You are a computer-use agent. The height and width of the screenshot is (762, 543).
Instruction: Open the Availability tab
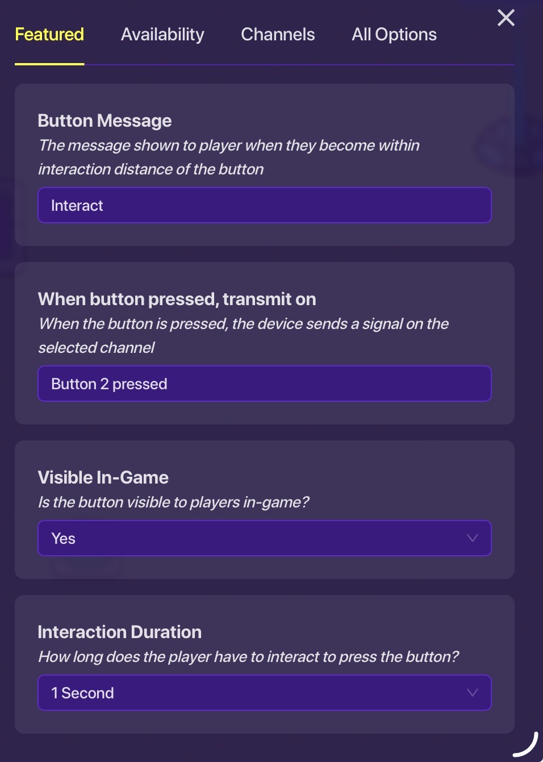(x=162, y=35)
